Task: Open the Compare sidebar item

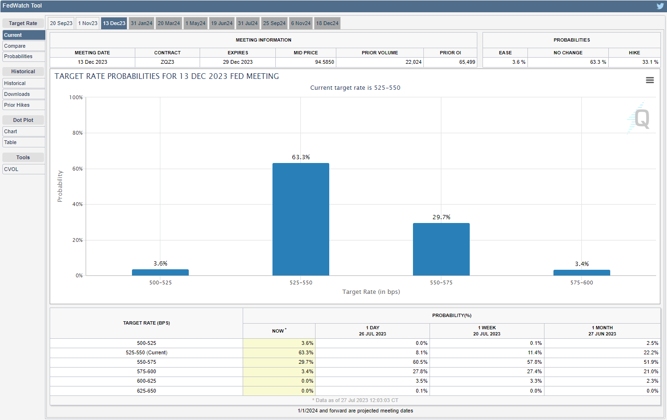Action: coord(24,46)
